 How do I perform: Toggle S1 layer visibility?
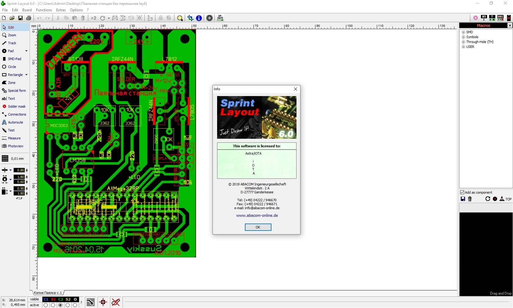click(x=53, y=299)
